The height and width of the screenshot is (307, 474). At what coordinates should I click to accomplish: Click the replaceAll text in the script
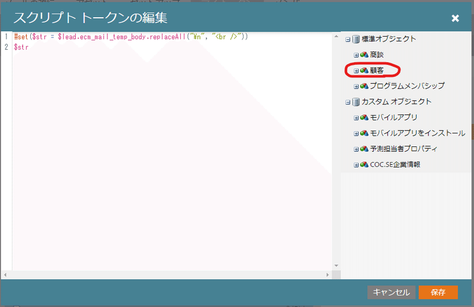point(168,37)
